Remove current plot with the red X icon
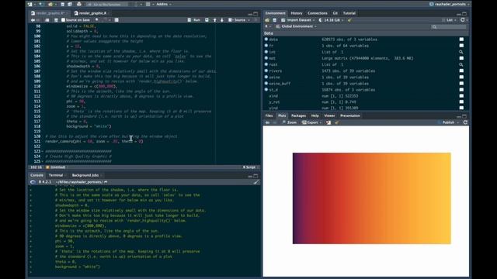The width and height of the screenshot is (497, 279). click(328, 122)
